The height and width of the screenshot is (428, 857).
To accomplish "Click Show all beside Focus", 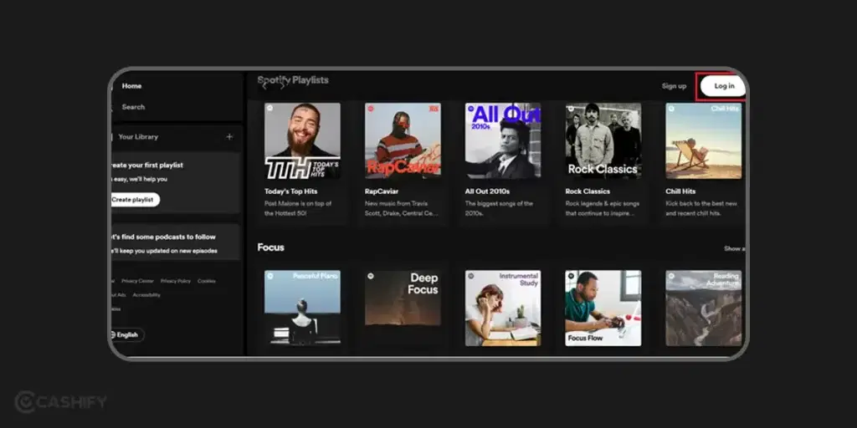I will coord(734,248).
